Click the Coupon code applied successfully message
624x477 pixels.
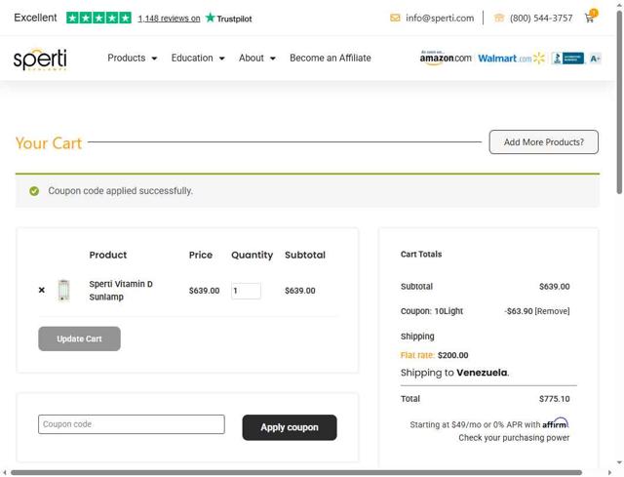(x=120, y=191)
